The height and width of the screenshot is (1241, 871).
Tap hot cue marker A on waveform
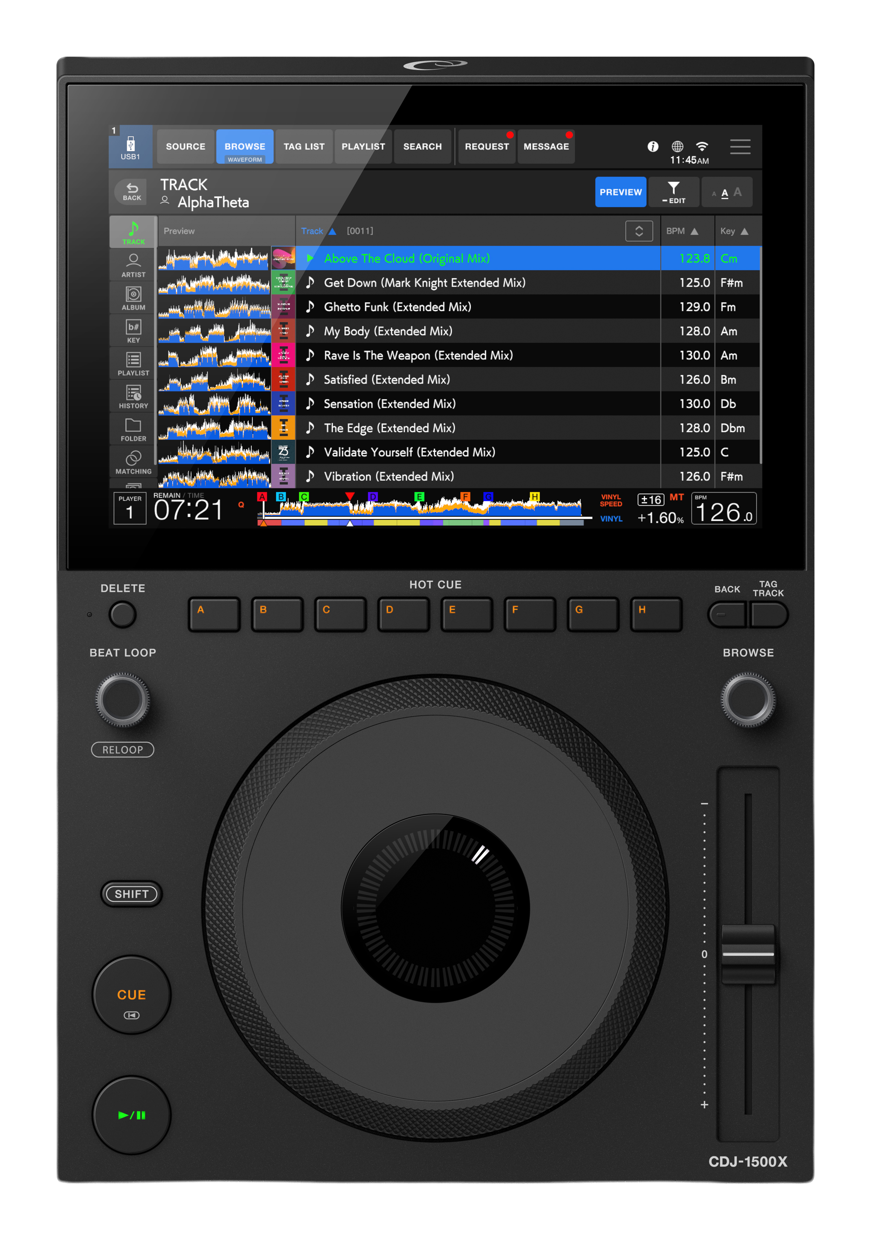[262, 496]
